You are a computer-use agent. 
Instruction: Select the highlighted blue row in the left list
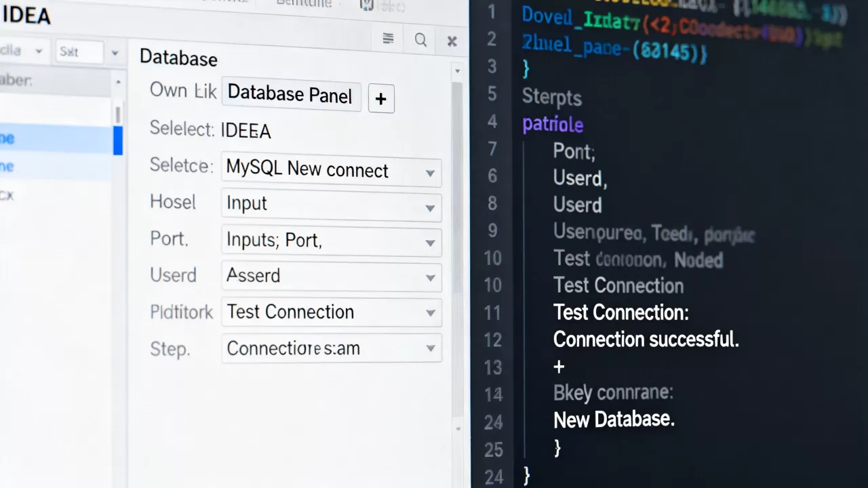[x=61, y=140]
